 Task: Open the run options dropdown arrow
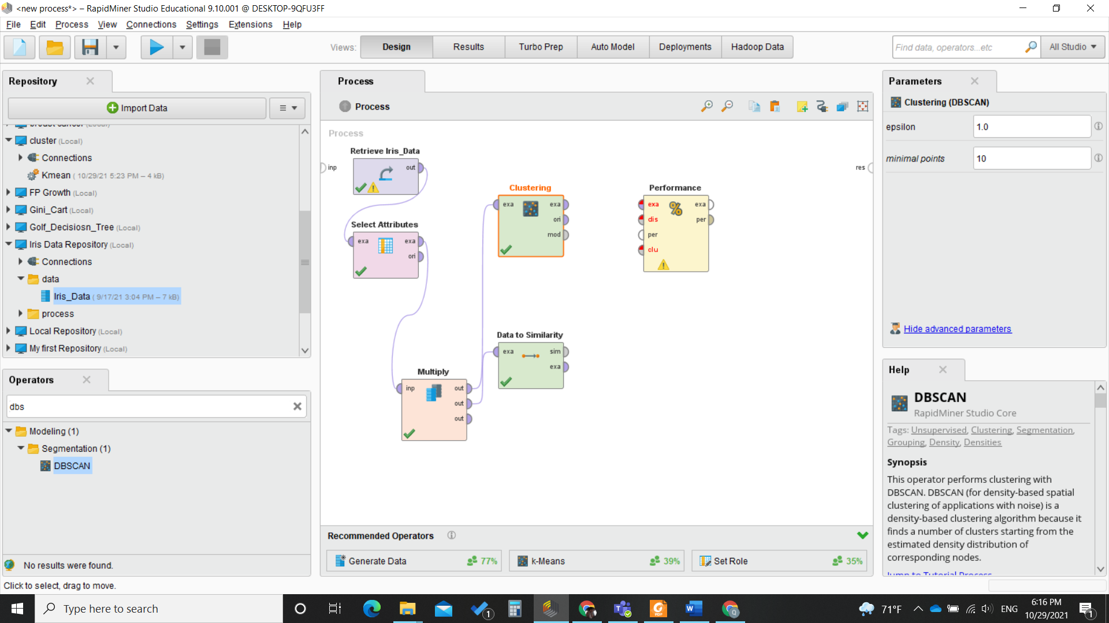183,47
